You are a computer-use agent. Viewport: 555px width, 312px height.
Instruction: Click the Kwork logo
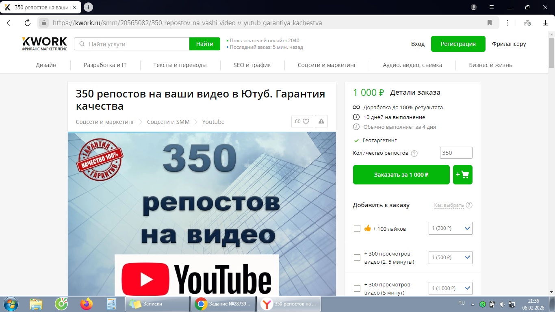[44, 44]
